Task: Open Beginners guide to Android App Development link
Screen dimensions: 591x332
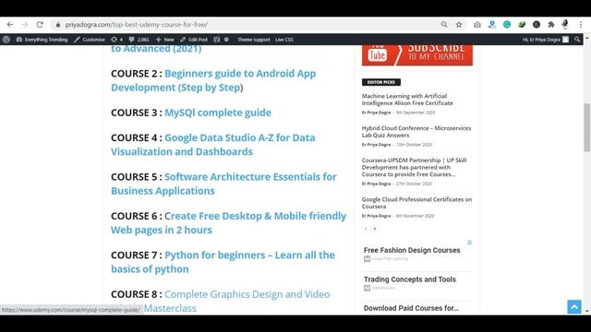Action: [213, 80]
